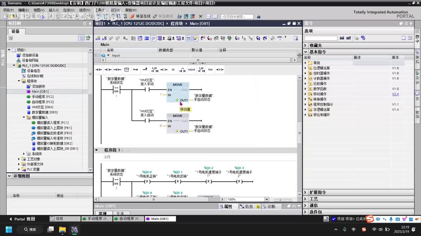Insert the set coil (S) from favorites
The image size is (421, 236).
(164, 69)
